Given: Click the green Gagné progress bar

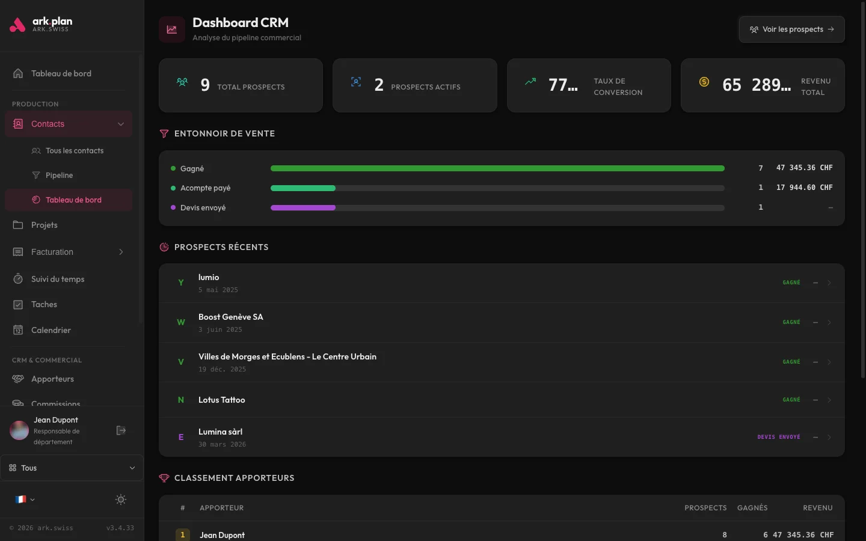Looking at the screenshot, I should click(497, 168).
